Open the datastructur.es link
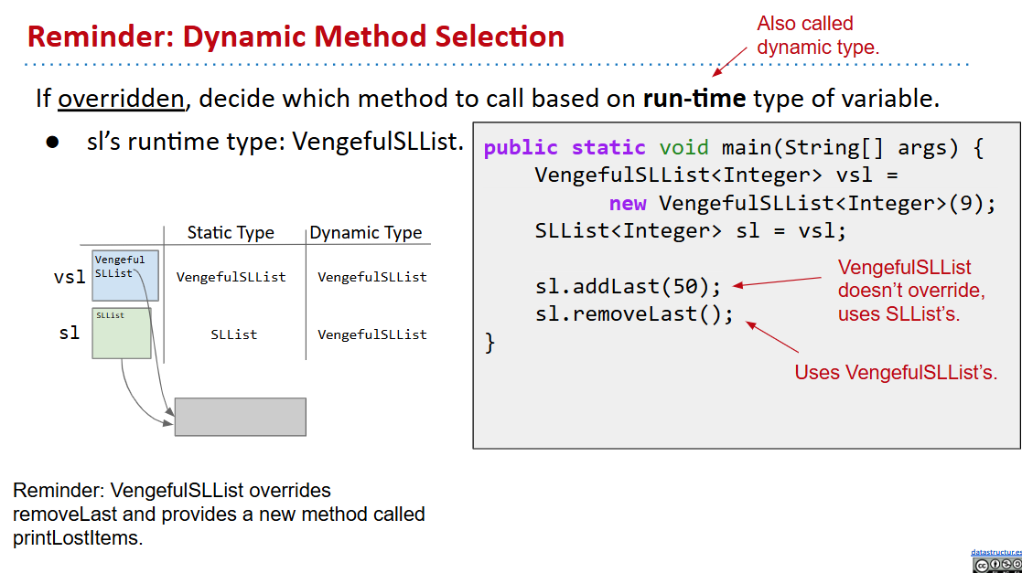The image size is (1022, 573). (x=996, y=553)
